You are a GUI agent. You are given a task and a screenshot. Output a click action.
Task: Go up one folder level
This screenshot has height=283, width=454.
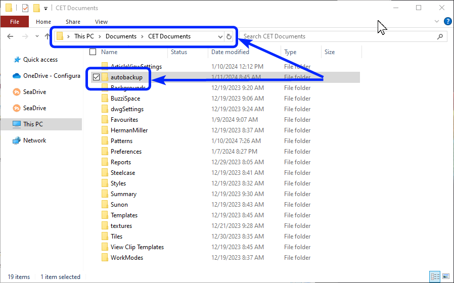pos(47,36)
